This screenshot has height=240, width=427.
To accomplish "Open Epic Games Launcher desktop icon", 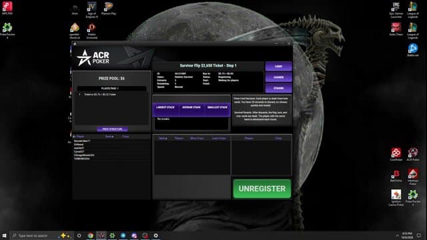I will [396, 10].
